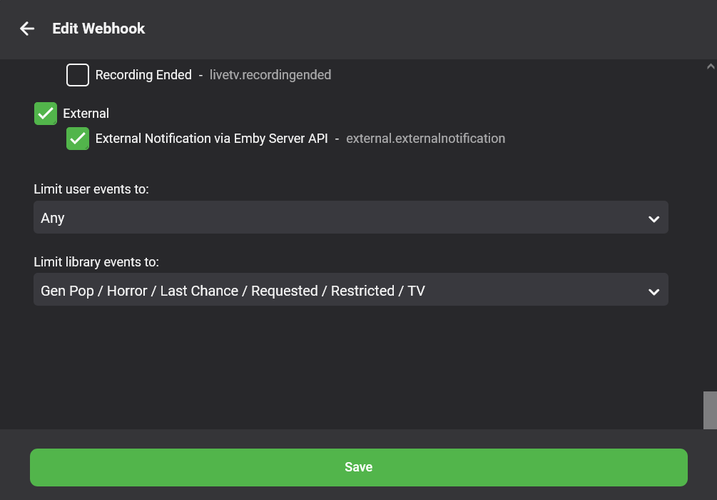Disable External Notification via Emby Server API checkbox

click(77, 139)
